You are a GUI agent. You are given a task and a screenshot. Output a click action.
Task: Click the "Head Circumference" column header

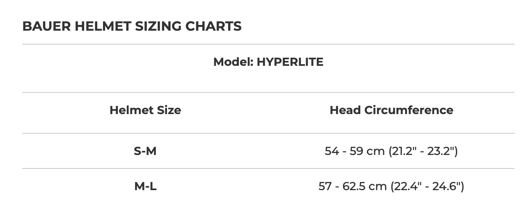(391, 110)
